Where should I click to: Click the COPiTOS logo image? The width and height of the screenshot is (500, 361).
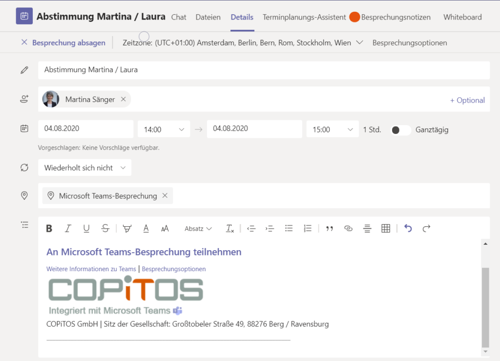125,289
